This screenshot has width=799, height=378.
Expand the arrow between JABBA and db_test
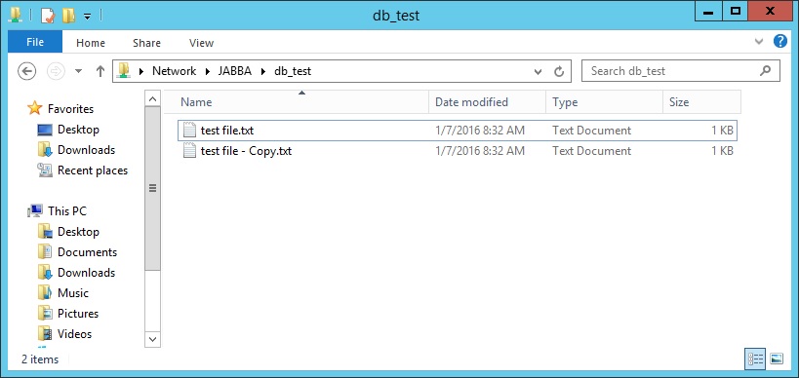pyautogui.click(x=263, y=71)
